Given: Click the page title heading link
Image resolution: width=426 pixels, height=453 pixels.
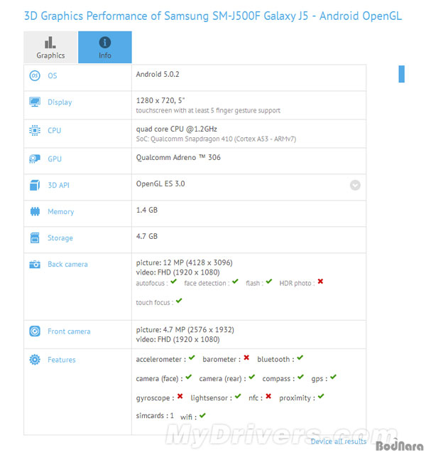Looking at the screenshot, I should [x=213, y=16].
